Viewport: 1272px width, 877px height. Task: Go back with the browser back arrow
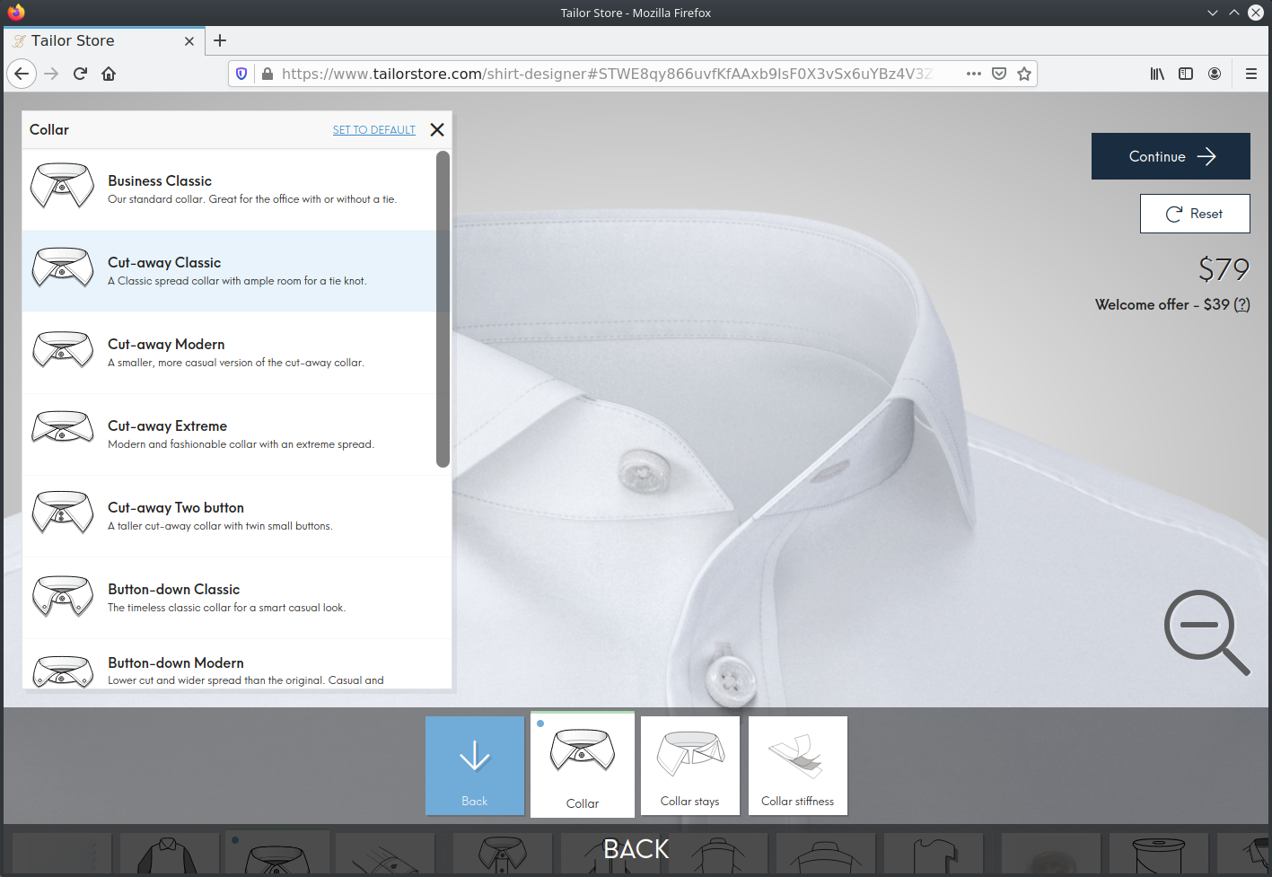click(22, 74)
